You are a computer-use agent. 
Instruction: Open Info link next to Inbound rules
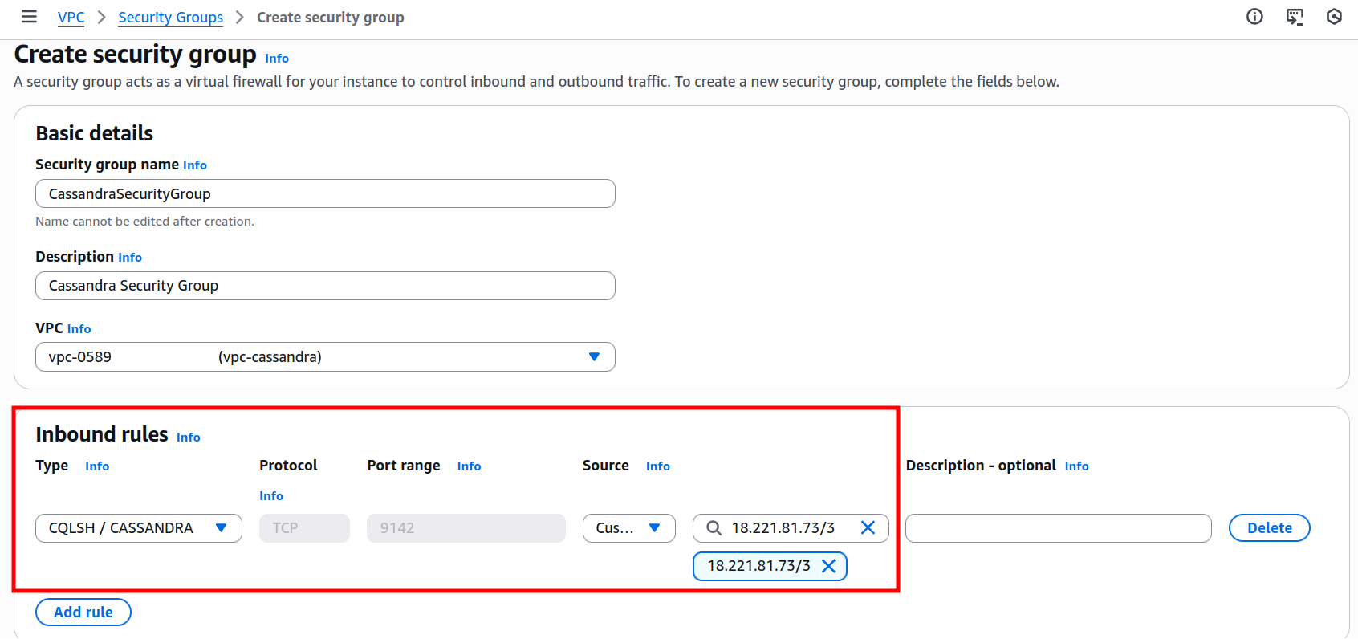(189, 438)
